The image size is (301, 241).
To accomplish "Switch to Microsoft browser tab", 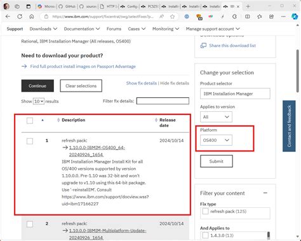I will [x=46, y=6].
